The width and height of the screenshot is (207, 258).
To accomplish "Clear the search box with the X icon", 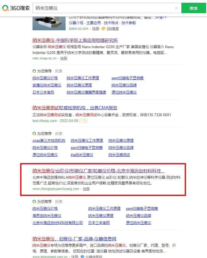I will click(x=176, y=8).
